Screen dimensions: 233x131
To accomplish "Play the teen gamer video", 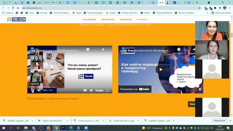I will [x=161, y=70].
